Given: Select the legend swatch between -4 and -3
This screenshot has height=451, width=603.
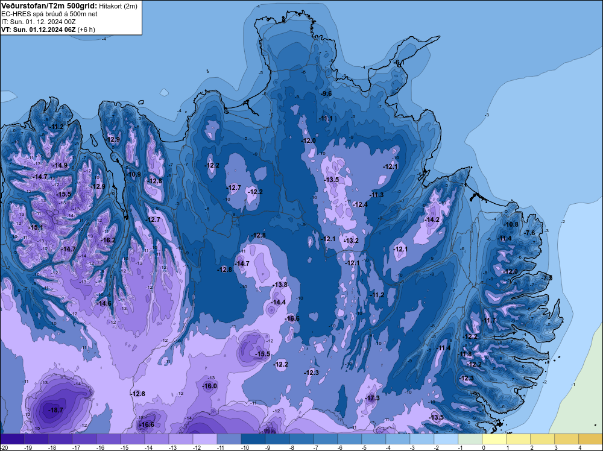Looking at the screenshot, I should point(397,439).
